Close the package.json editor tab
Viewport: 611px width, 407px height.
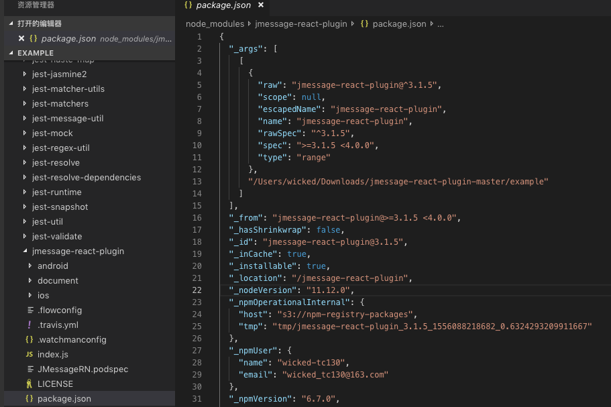(261, 5)
